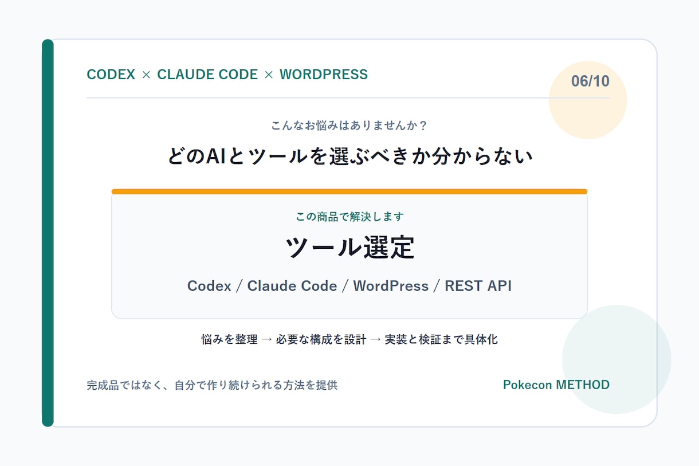Viewport: 699px width, 466px height.
Task: Click the page counter "06/10"
Action: (590, 81)
